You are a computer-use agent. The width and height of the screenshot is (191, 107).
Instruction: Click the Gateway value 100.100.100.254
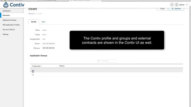pyautogui.click(x=48, y=48)
